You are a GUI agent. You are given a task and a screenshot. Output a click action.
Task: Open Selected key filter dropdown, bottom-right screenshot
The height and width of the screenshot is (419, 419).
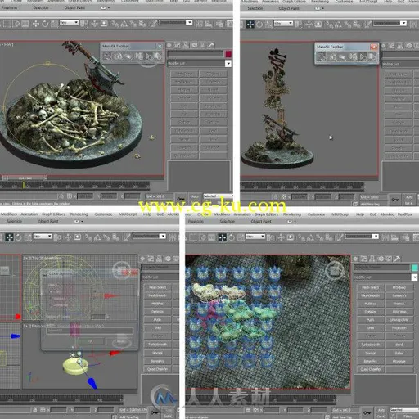pyautogui.click(x=404, y=410)
